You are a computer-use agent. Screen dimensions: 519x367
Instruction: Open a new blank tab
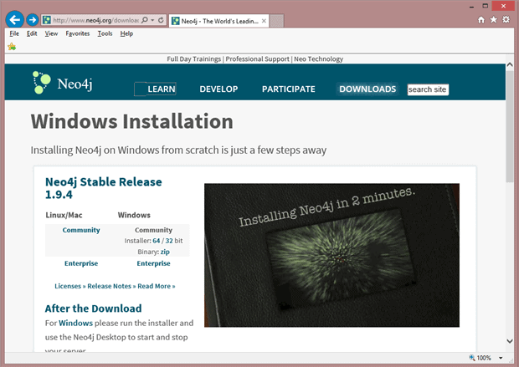(277, 21)
